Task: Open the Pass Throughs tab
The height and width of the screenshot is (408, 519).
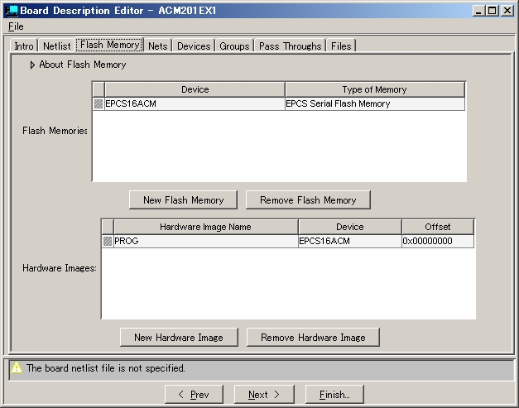Action: [290, 46]
